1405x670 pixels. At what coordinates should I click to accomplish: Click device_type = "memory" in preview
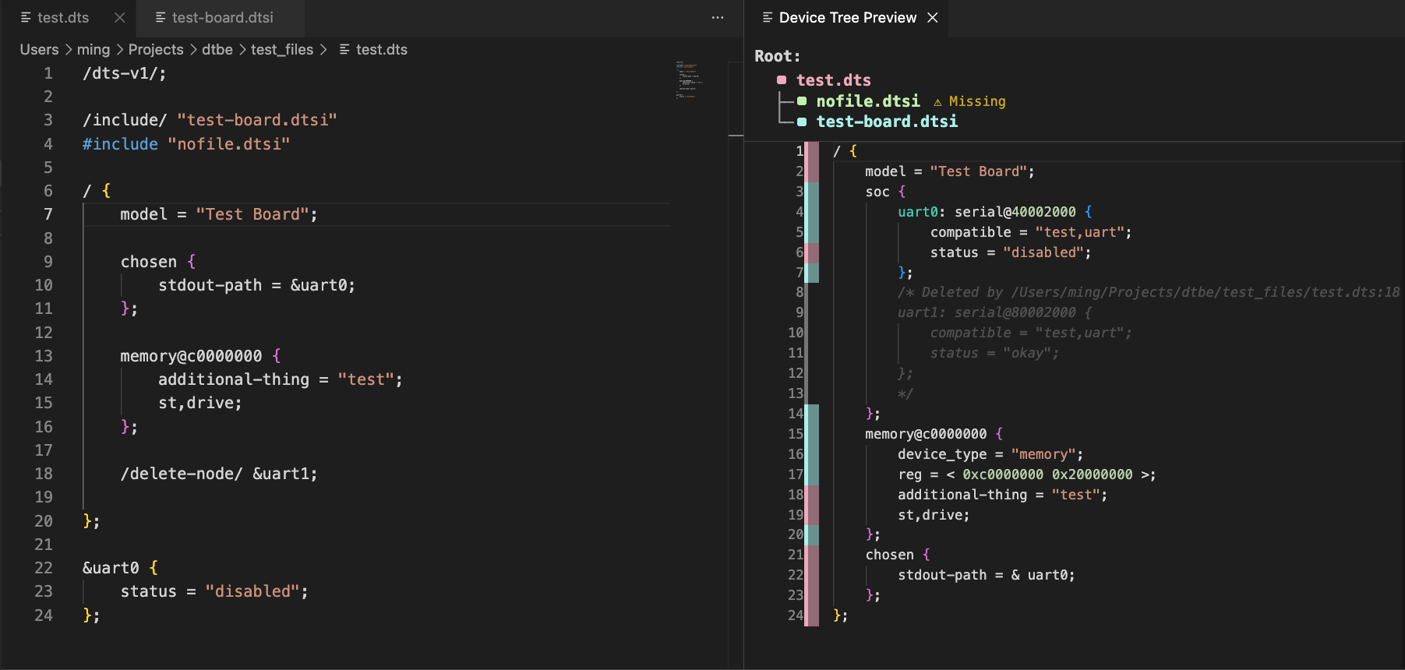(x=990, y=454)
